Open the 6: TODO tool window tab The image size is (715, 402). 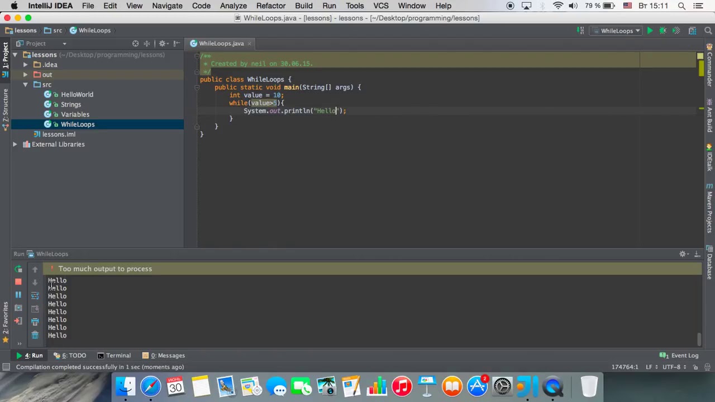(70, 356)
